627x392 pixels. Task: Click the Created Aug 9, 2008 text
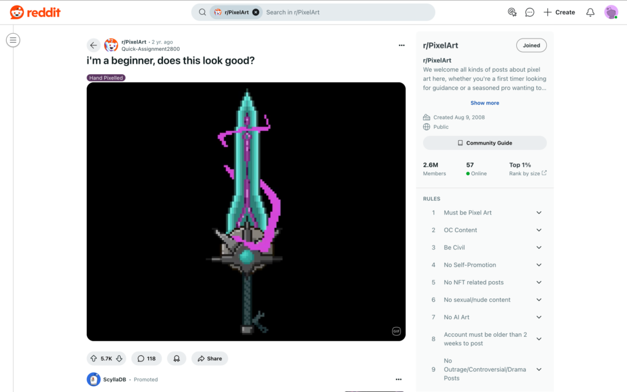459,117
